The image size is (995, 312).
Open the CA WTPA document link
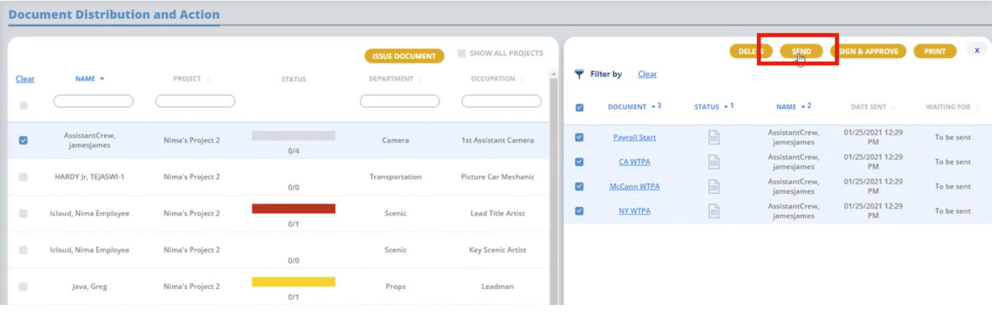[x=634, y=162]
